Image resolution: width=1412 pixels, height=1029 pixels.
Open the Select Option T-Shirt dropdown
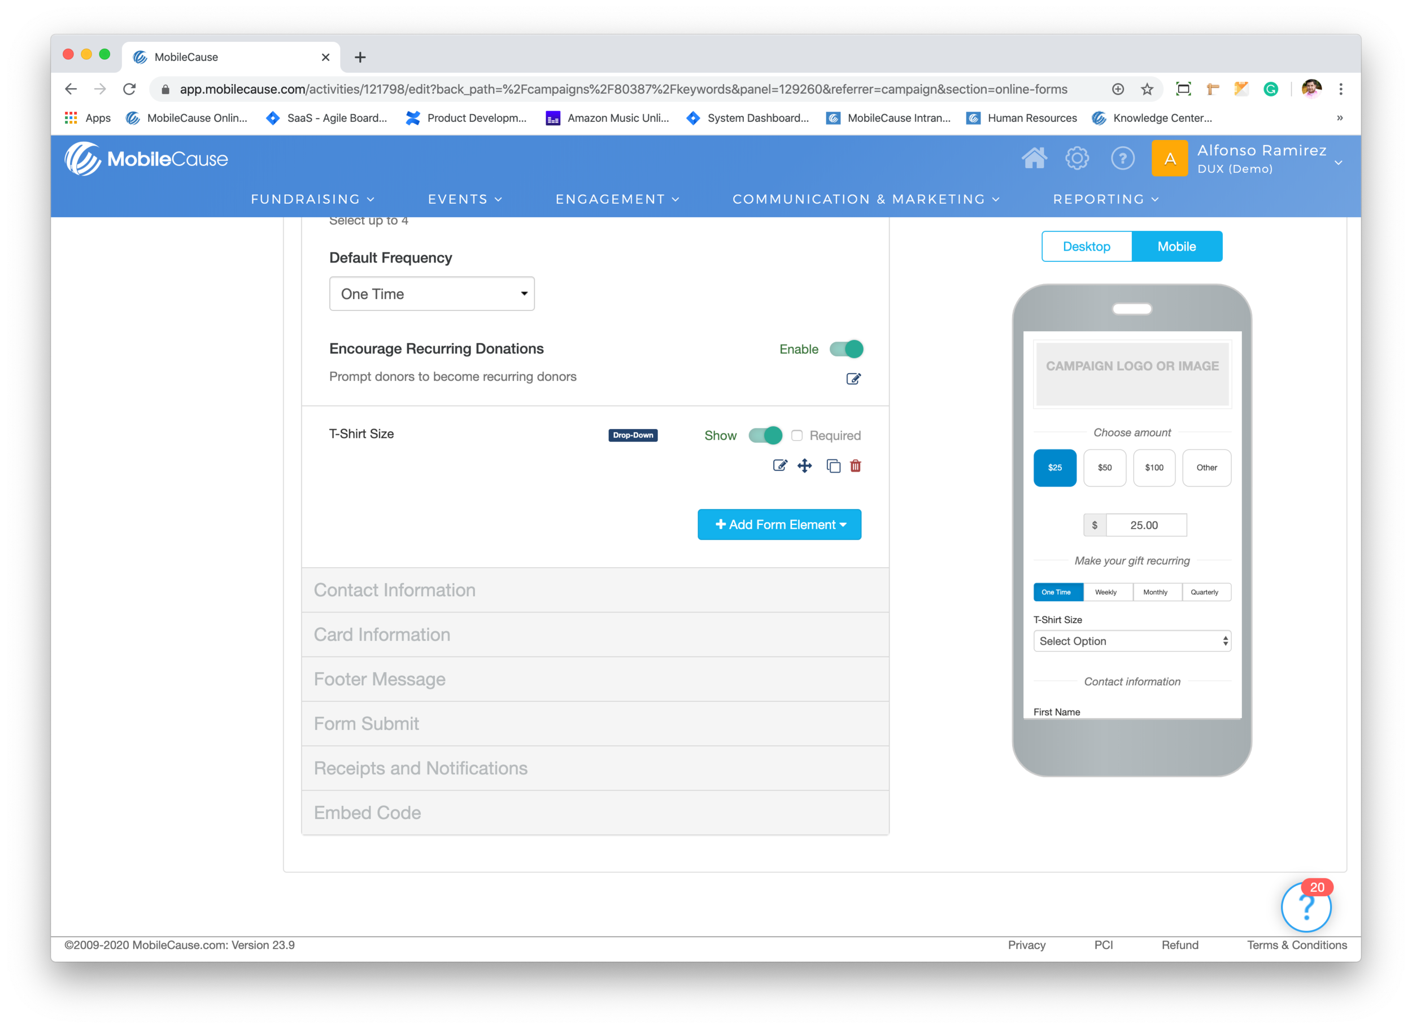(1132, 641)
